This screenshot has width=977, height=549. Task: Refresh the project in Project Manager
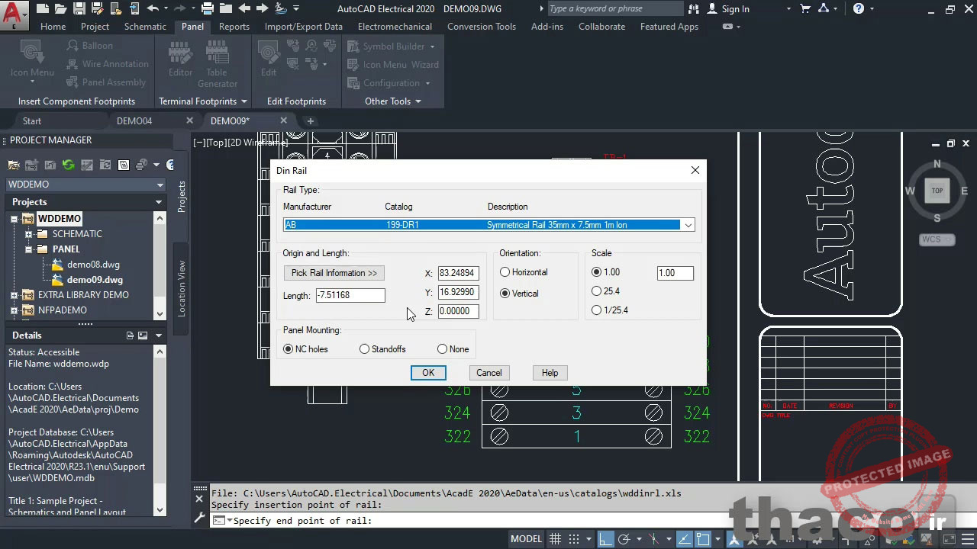68,164
